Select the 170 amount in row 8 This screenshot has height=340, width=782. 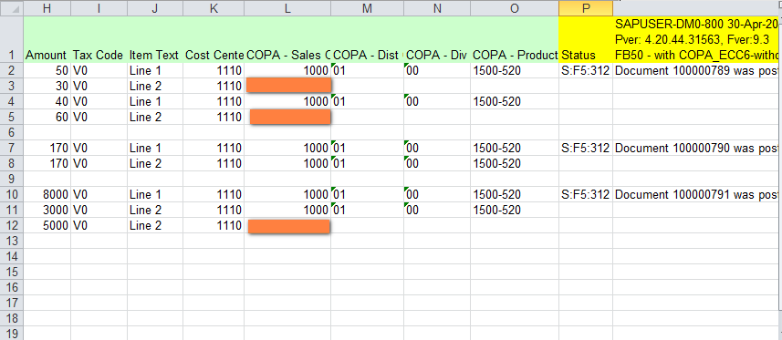[47, 163]
